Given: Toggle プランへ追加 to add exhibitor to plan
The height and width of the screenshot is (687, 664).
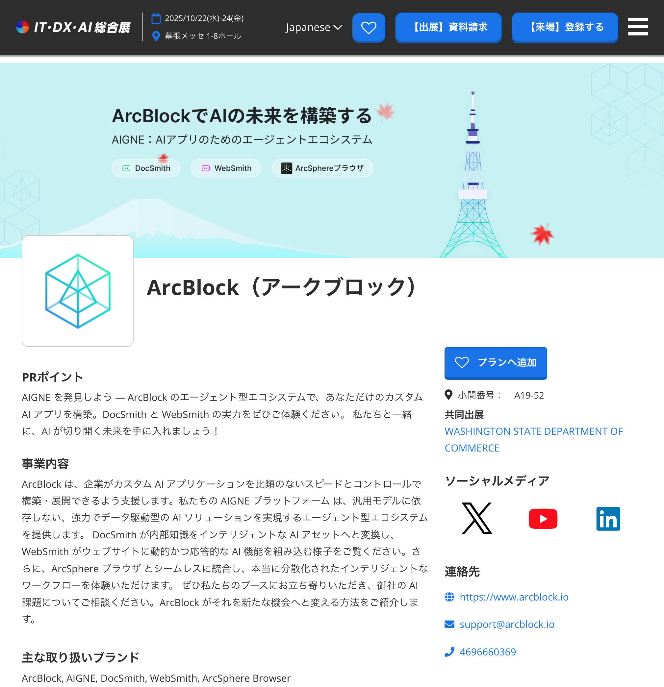Looking at the screenshot, I should [495, 363].
